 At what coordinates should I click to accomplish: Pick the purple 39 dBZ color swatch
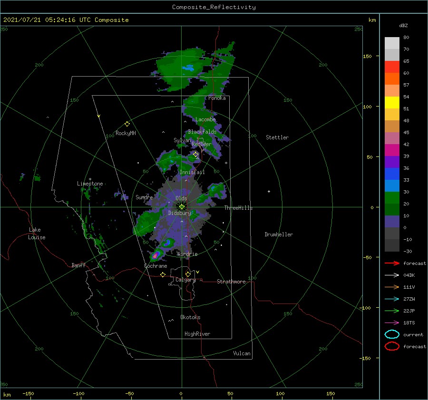pyautogui.click(x=392, y=162)
